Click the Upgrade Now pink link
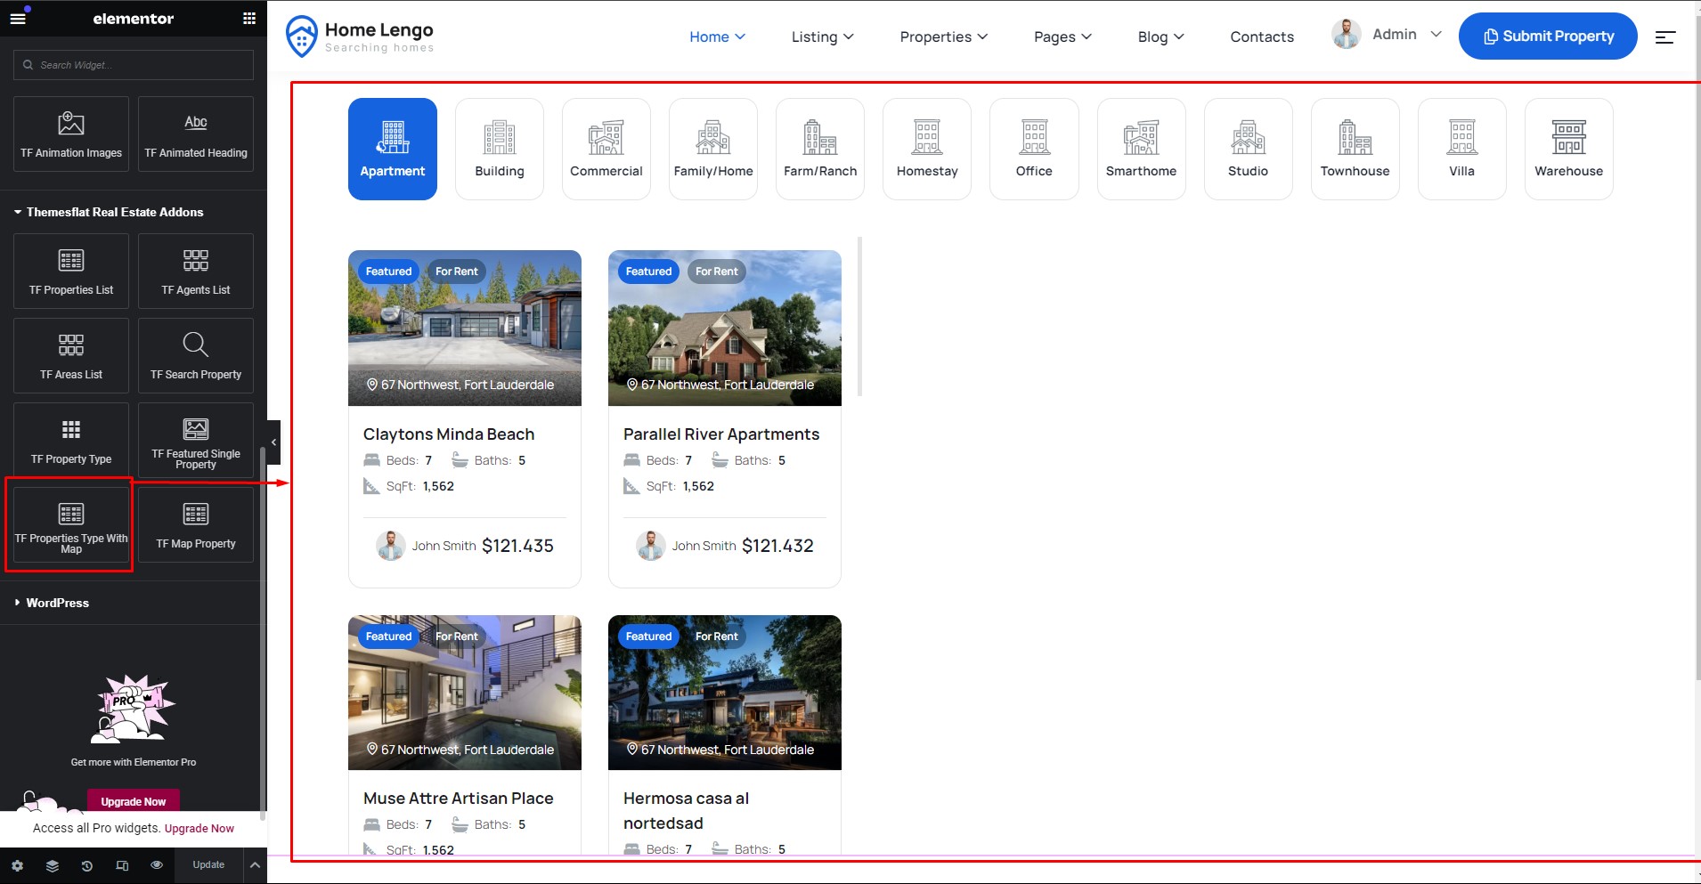 pyautogui.click(x=199, y=828)
